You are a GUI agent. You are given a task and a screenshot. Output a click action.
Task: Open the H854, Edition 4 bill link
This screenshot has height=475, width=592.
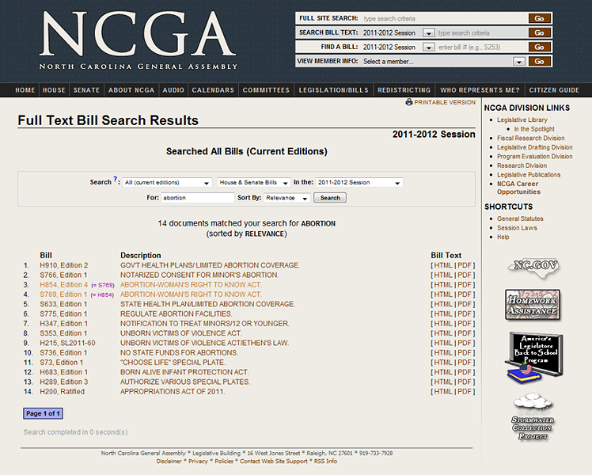(64, 285)
